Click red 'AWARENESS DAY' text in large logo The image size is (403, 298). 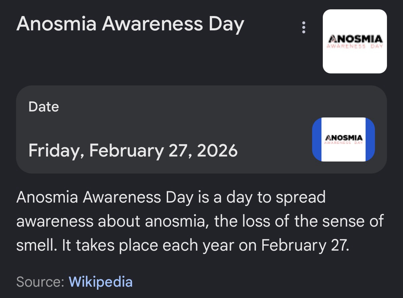click(355, 47)
